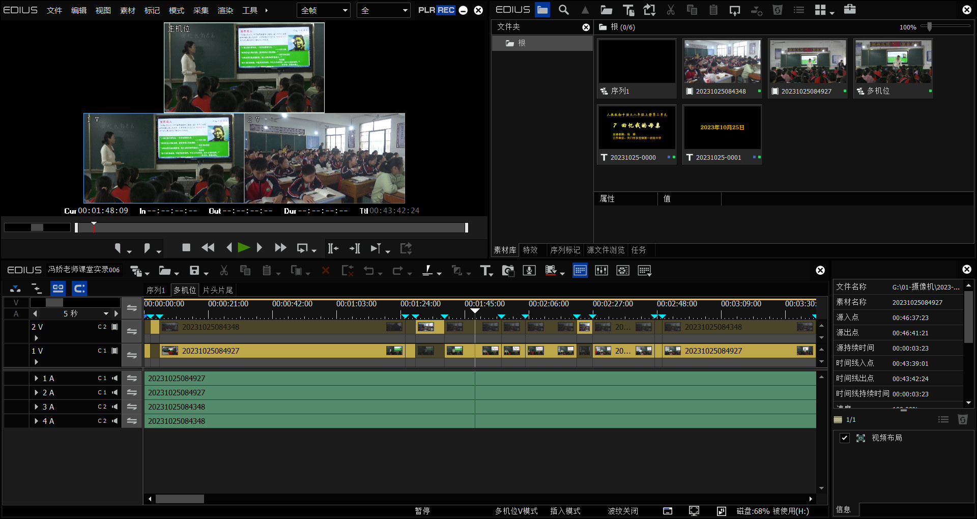This screenshot has height=519, width=977.
Task: Click the rewind button
Action: pos(208,248)
